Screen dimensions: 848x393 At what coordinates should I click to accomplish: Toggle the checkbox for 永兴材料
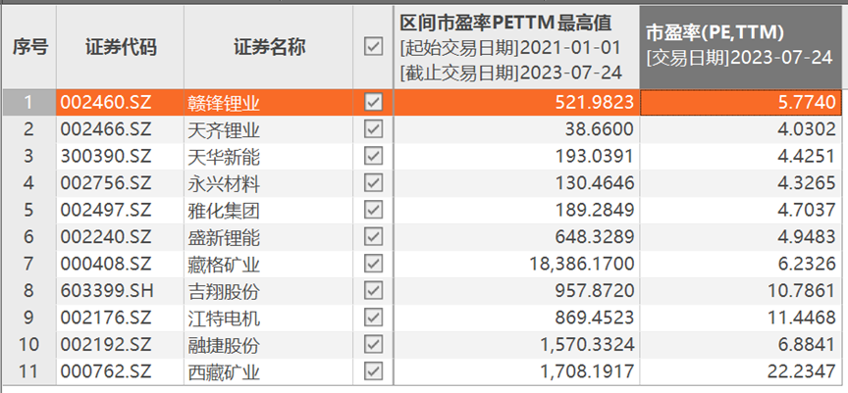(373, 183)
